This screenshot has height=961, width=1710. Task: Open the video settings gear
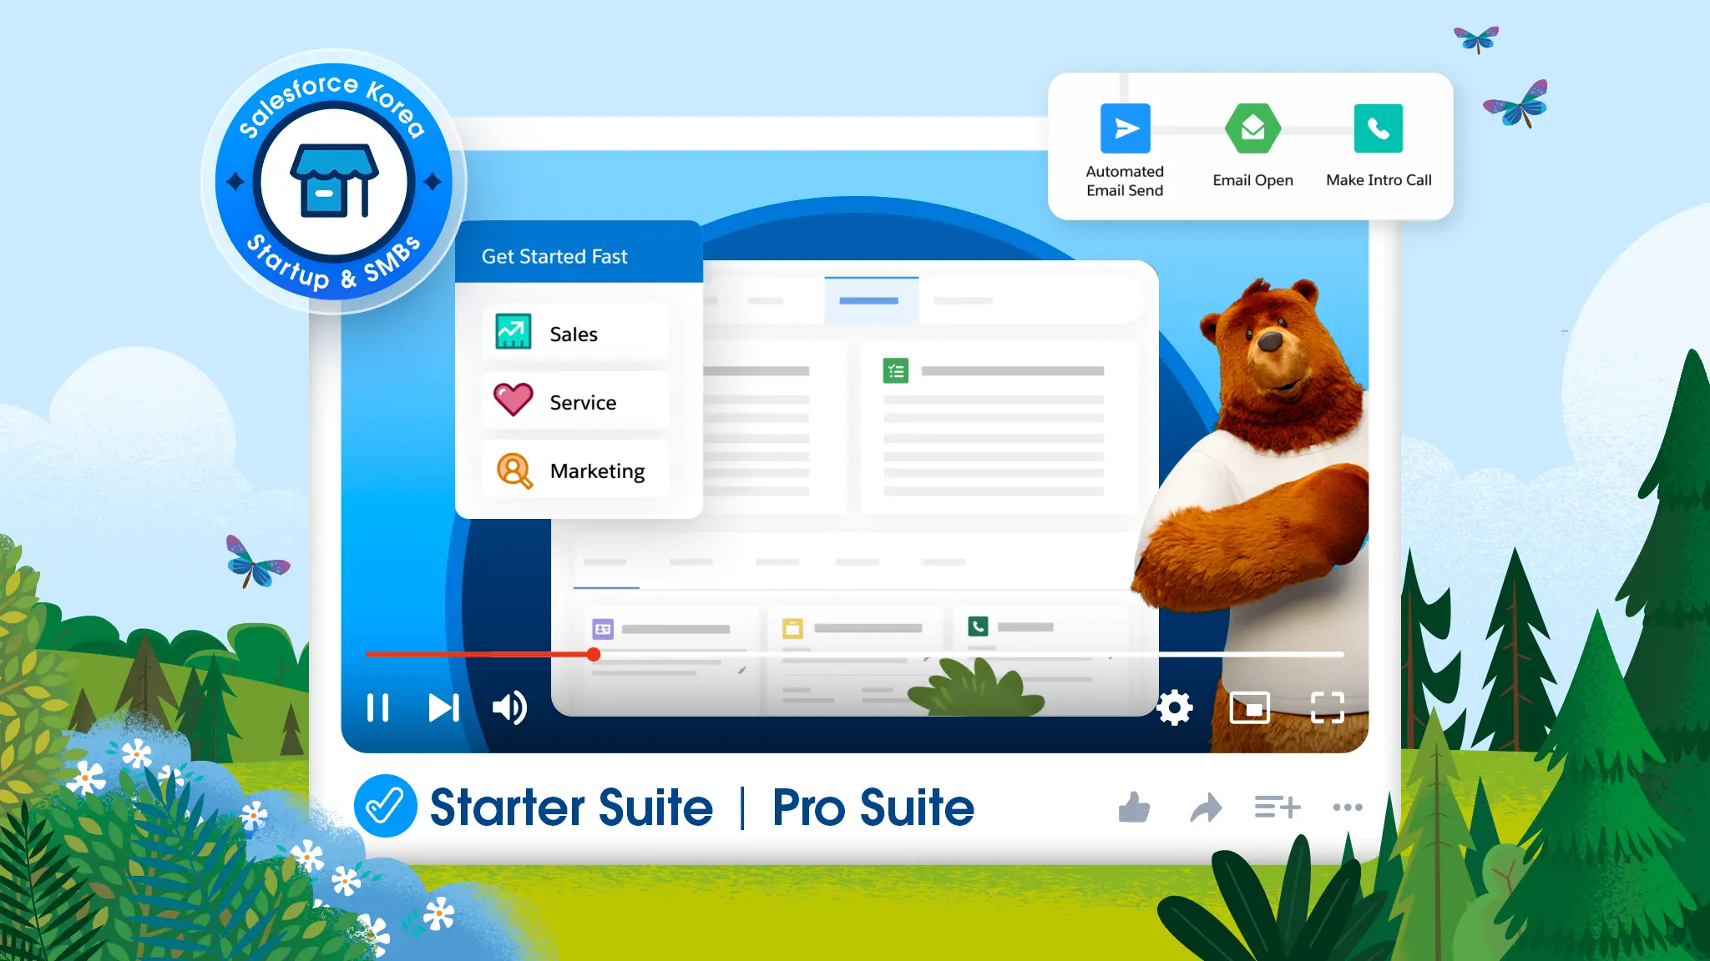coord(1174,707)
